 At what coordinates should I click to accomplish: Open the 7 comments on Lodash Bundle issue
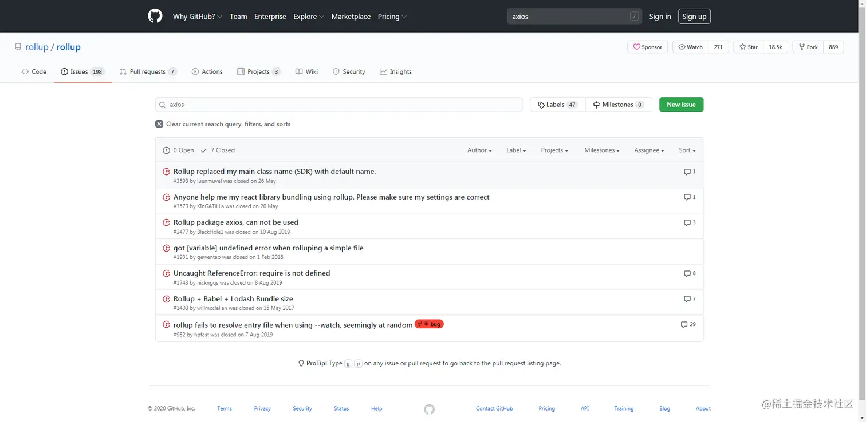coord(690,298)
